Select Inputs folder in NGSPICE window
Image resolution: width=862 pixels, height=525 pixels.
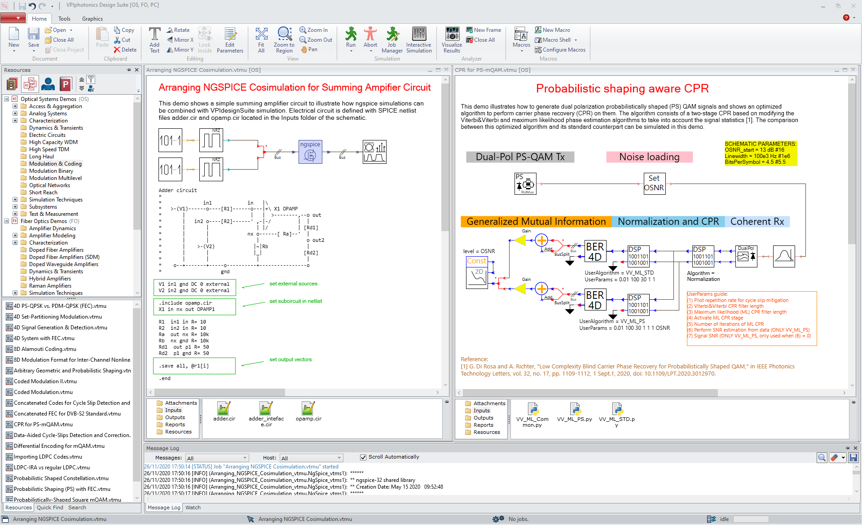173,410
